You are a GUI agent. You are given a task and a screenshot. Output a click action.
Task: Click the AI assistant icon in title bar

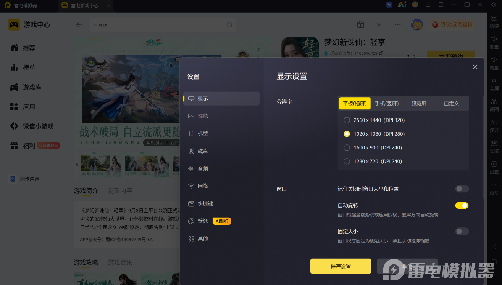(402, 5)
